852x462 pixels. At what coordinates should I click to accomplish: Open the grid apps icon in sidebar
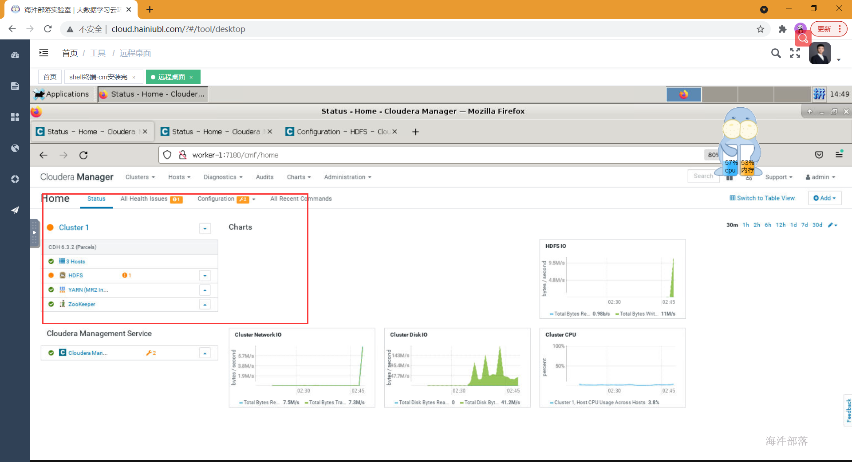pyautogui.click(x=15, y=117)
